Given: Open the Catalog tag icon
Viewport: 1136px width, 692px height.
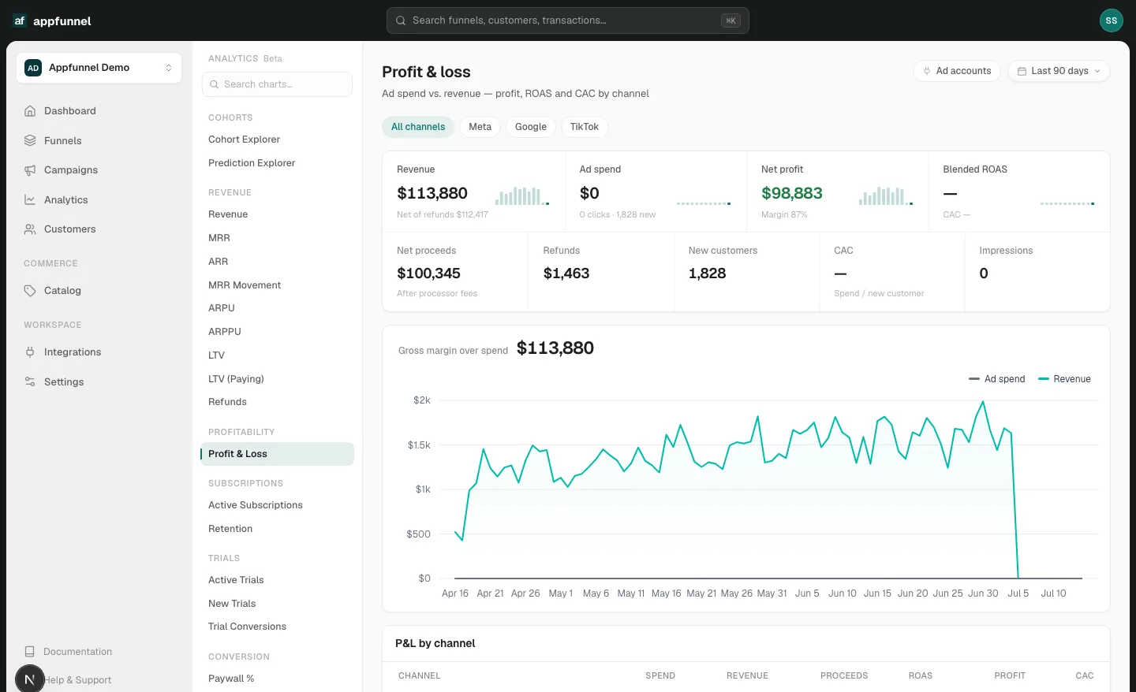Looking at the screenshot, I should tap(30, 291).
